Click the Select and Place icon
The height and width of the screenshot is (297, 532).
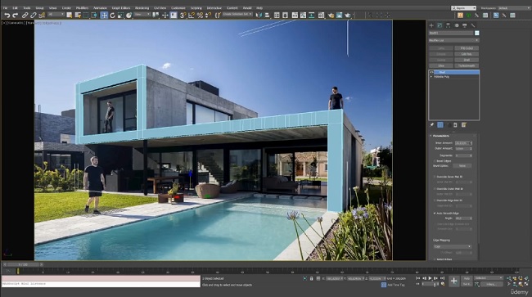tap(129, 16)
